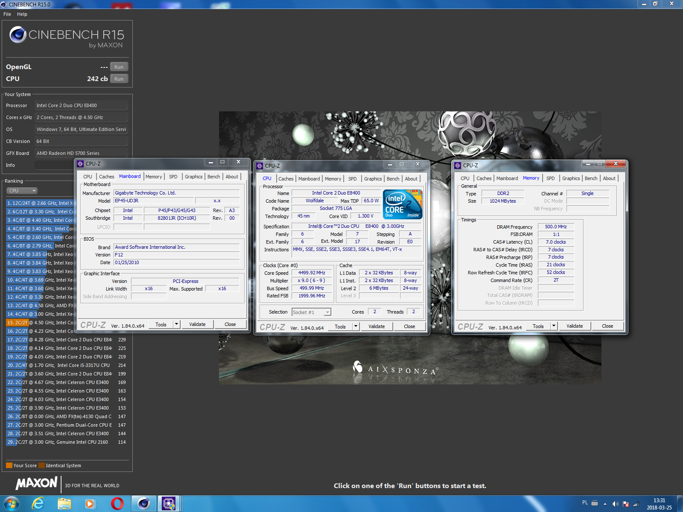683x512 pixels.
Task: Click the Cinebench R15.0 title bar icon
Action: coord(4,4)
